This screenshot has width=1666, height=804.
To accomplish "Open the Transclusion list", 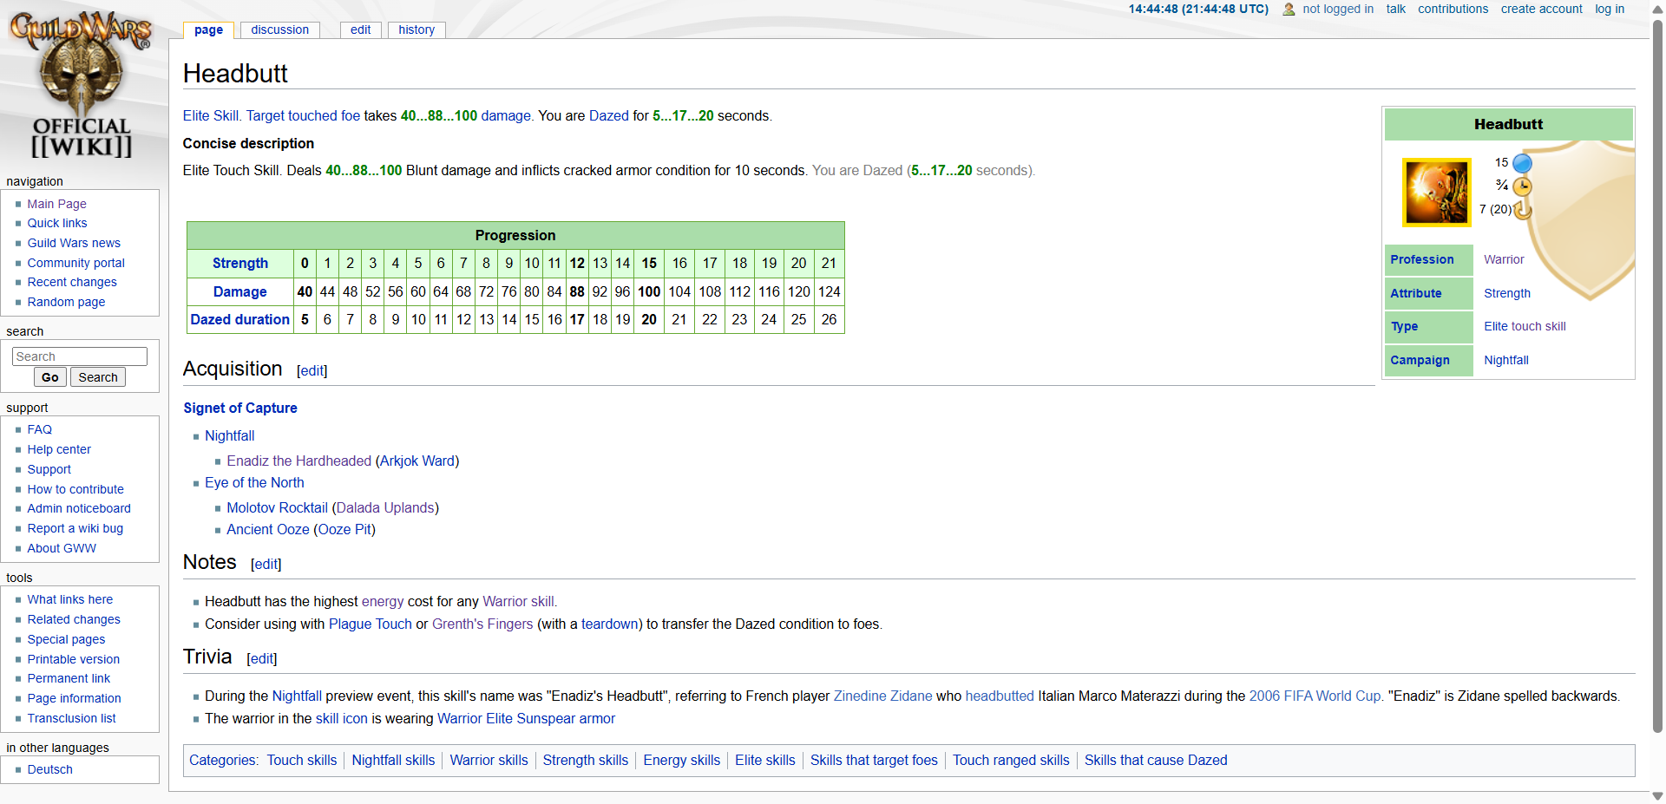I will click(71, 718).
